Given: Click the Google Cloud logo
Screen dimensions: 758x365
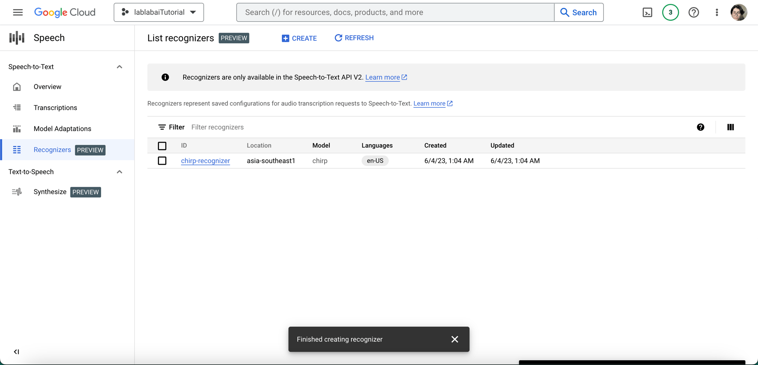Looking at the screenshot, I should coord(65,12).
